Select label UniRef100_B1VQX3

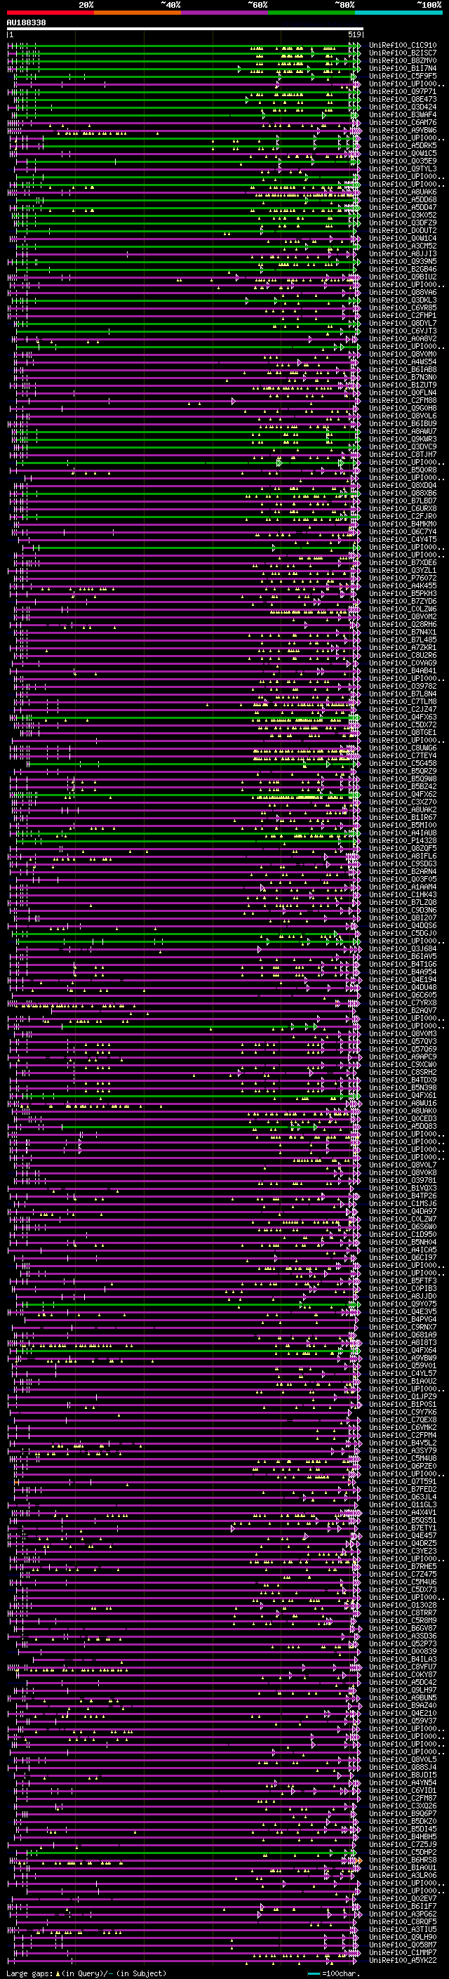click(403, 1189)
